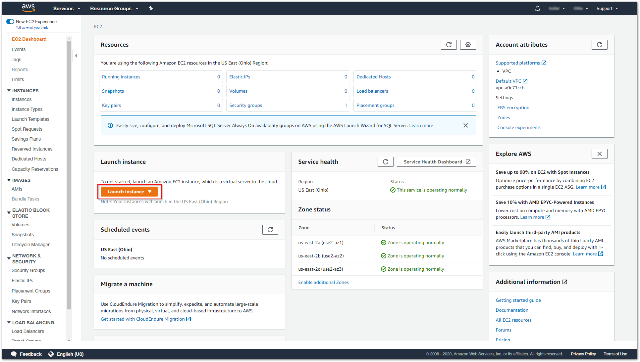Click external icon after CloudEndure Migration link
Image resolution: width=640 pixels, height=362 pixels.
(x=188, y=319)
